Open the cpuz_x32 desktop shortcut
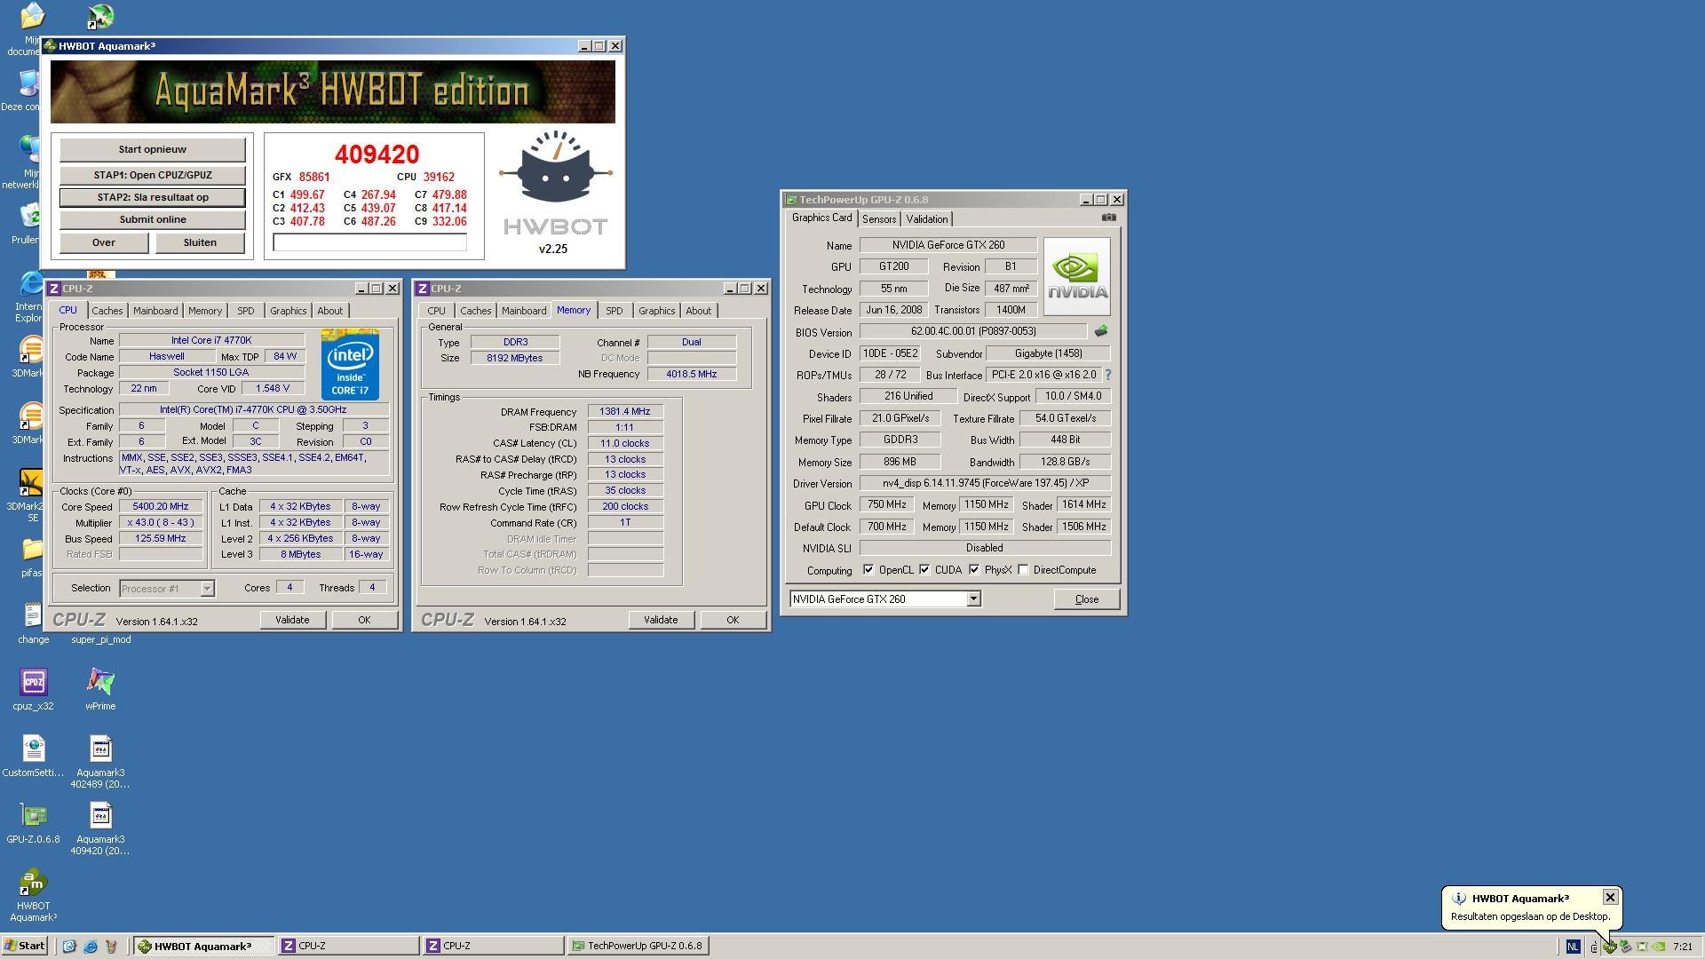 (x=33, y=684)
